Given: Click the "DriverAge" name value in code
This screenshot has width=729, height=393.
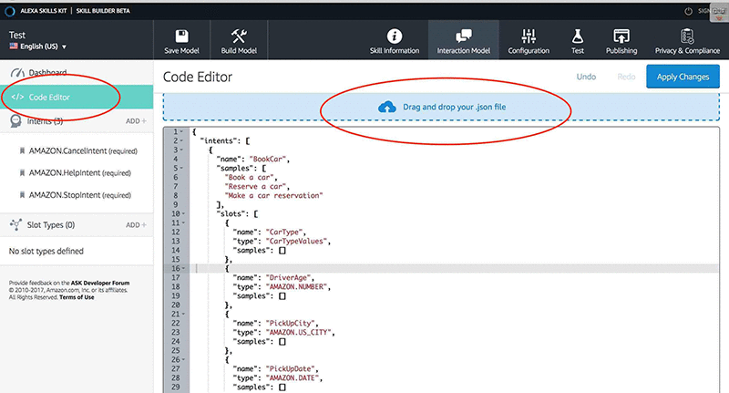Looking at the screenshot, I should 290,278.
